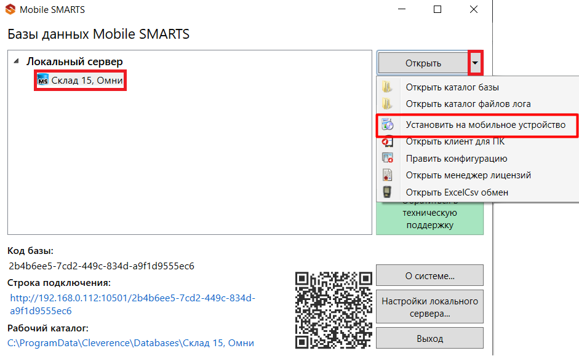Click the QR code image
Screen dimensions: 579x356
point(333,311)
